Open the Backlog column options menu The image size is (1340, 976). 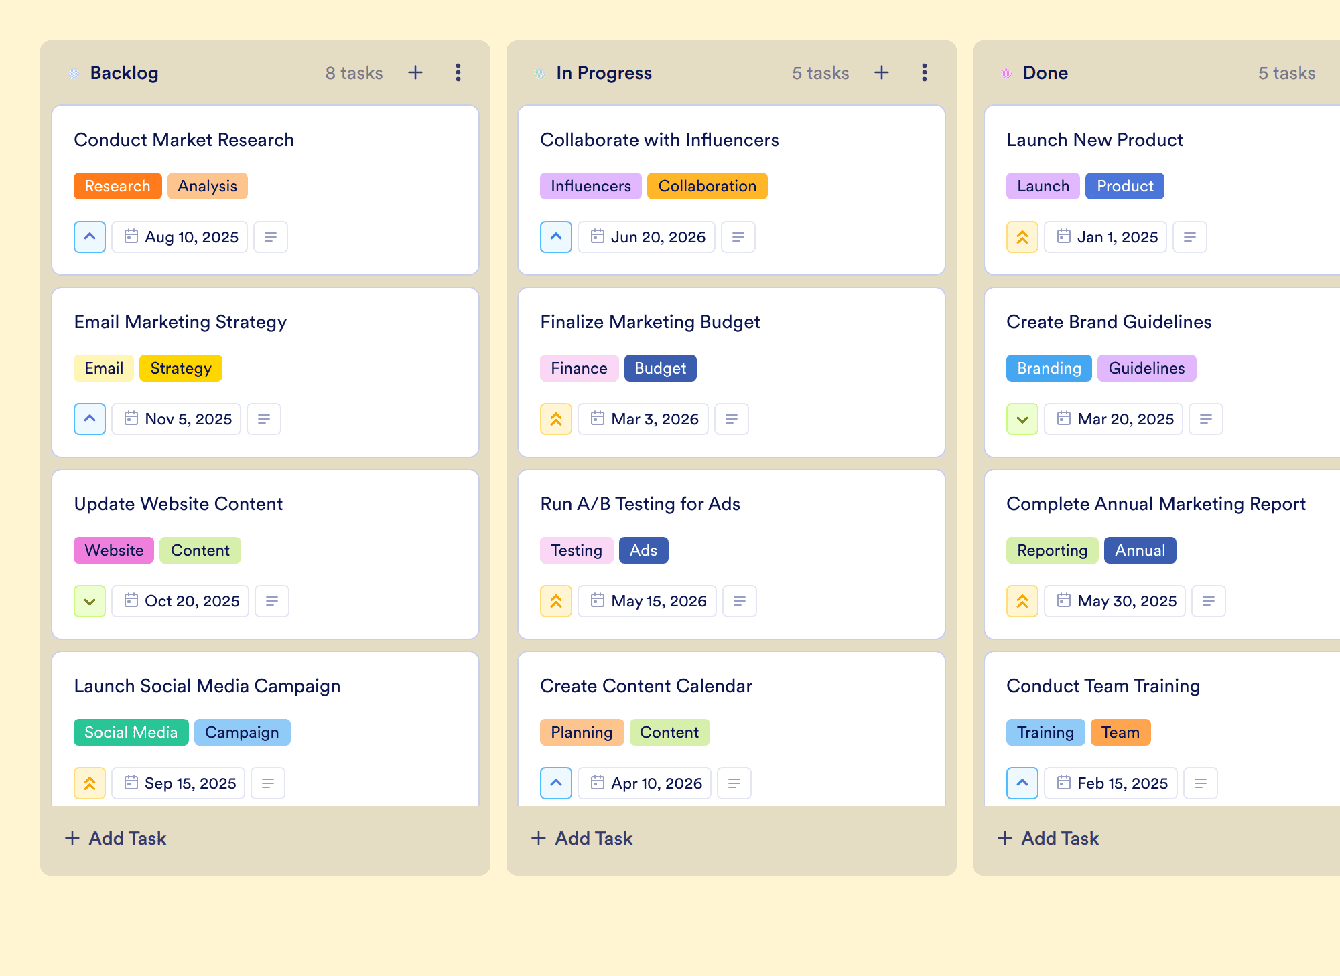[458, 72]
